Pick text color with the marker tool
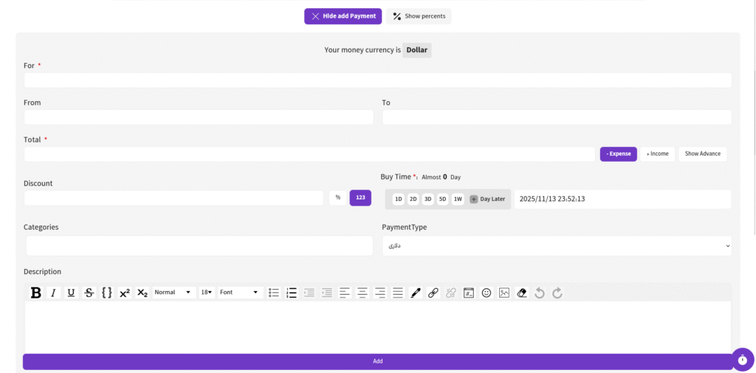This screenshot has height=373, width=756. (x=416, y=292)
